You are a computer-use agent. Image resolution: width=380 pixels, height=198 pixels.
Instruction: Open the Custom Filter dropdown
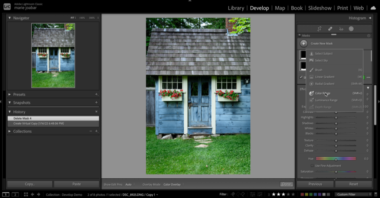pos(354,194)
